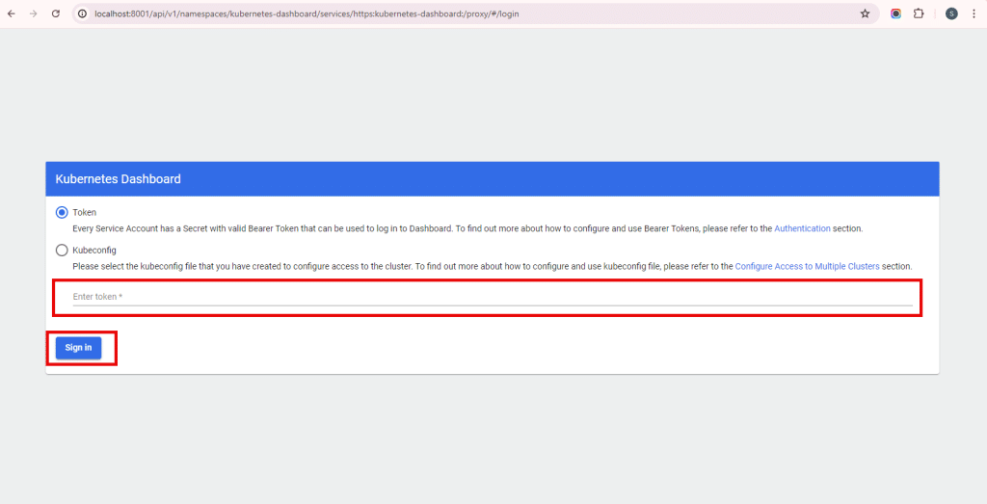Reload the page with the refresh icon
Image resolution: width=987 pixels, height=504 pixels.
pos(55,13)
